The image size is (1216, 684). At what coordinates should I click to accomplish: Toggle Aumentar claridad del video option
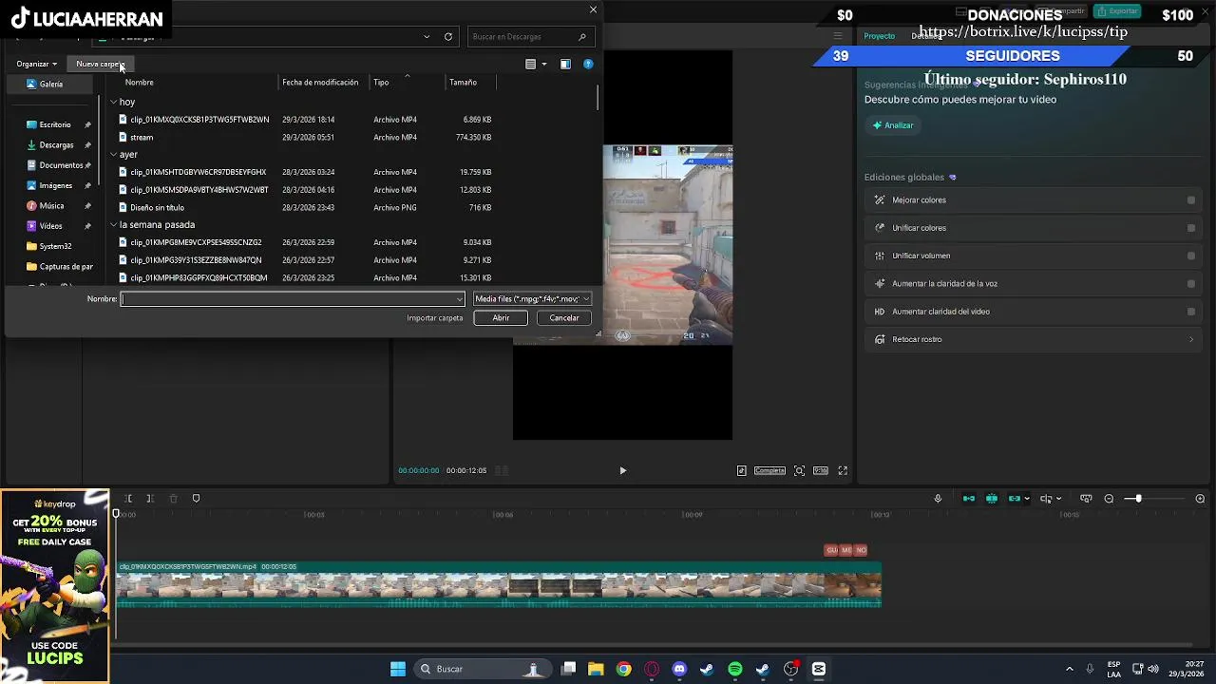(1191, 312)
